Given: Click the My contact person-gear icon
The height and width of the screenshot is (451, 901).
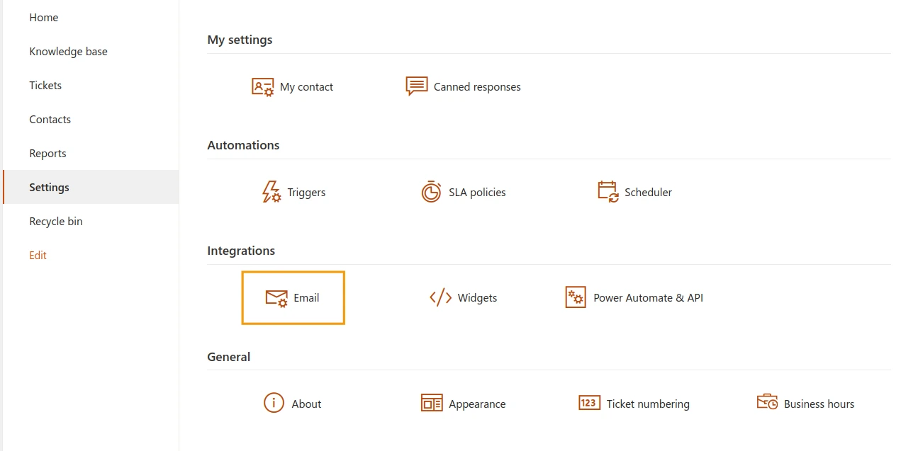Looking at the screenshot, I should [262, 87].
